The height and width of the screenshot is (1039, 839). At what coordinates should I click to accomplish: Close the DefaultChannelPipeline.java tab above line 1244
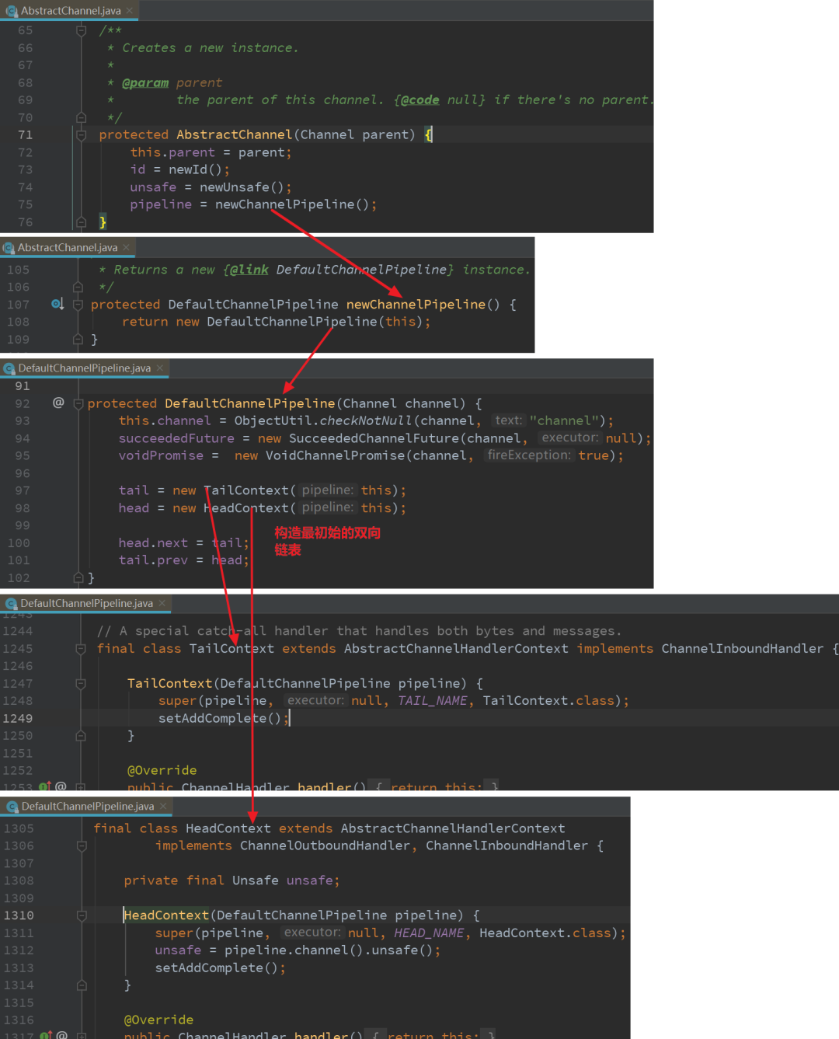162,603
